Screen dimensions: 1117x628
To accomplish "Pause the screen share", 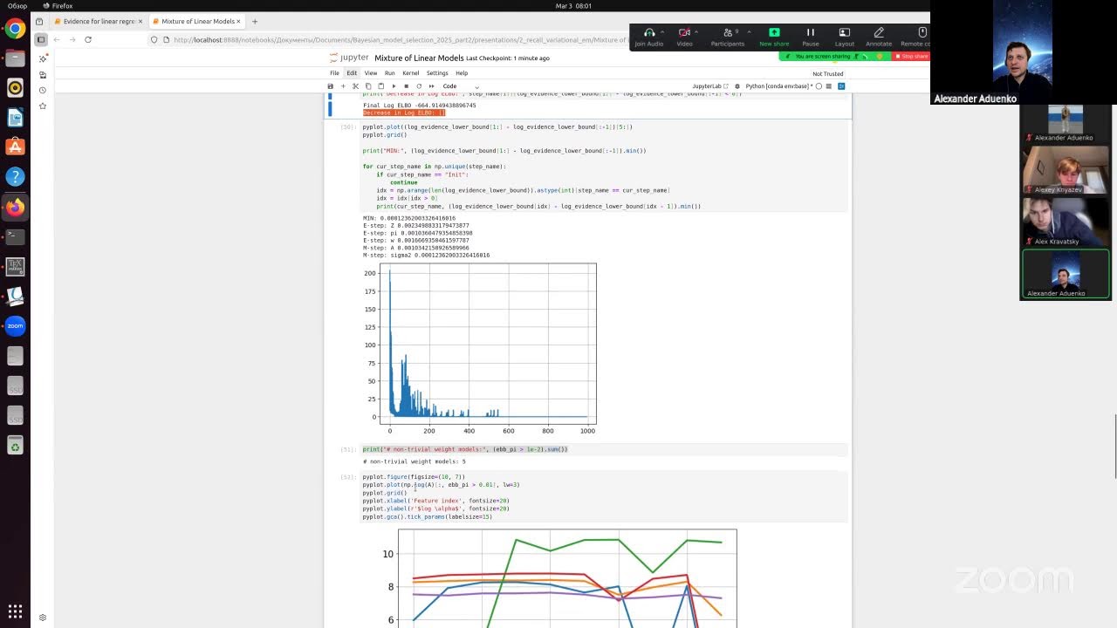I will coord(811,37).
